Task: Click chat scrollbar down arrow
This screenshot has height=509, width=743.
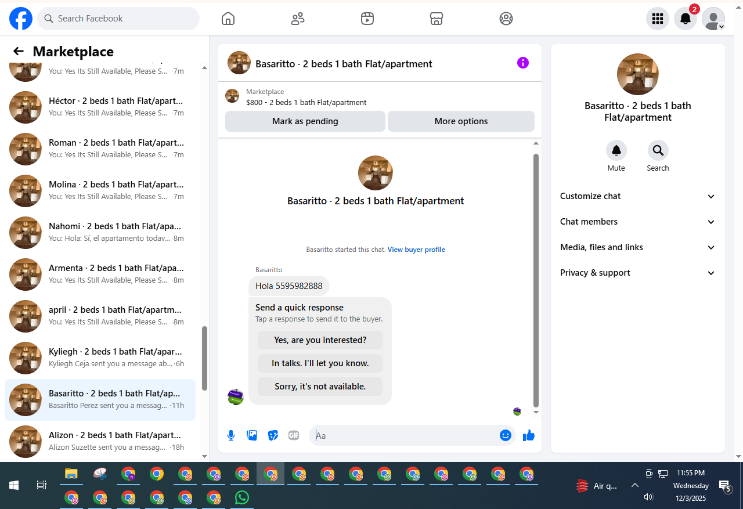Action: [536, 413]
